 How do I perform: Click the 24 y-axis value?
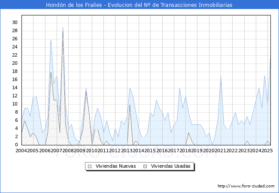15,47
